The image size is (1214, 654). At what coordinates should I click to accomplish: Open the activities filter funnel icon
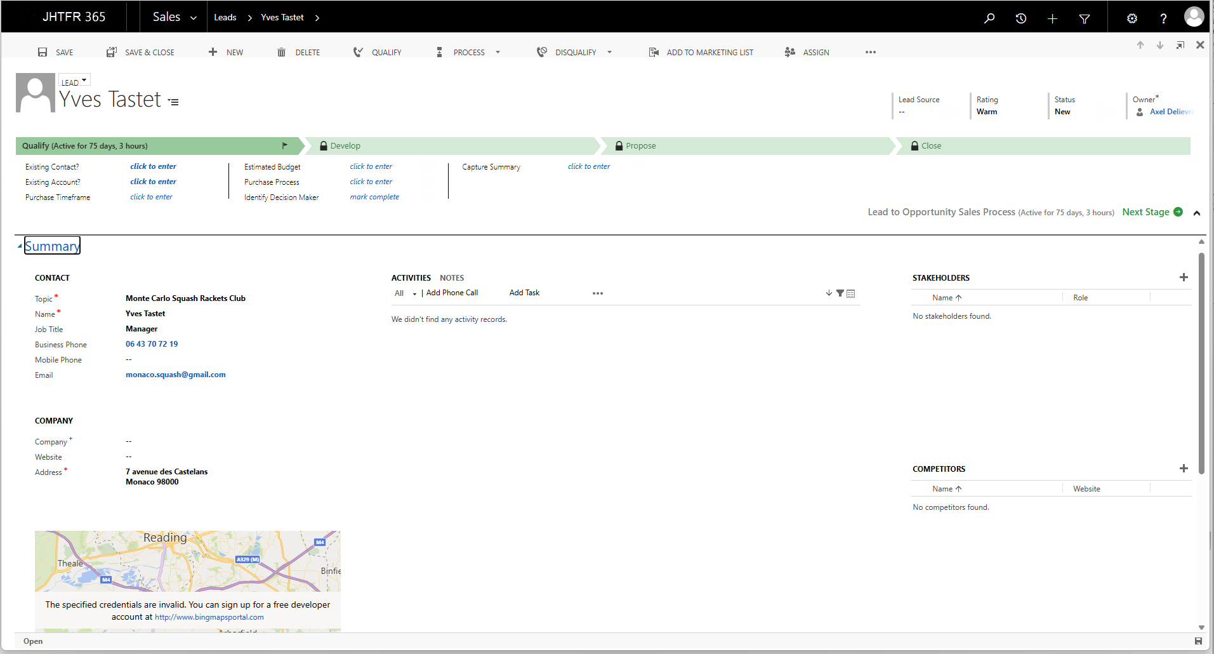(x=840, y=293)
